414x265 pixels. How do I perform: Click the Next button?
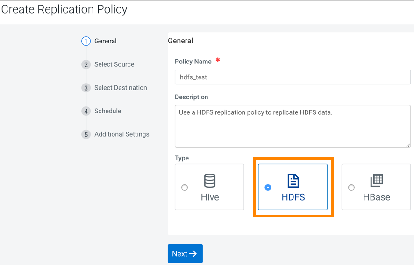click(185, 254)
